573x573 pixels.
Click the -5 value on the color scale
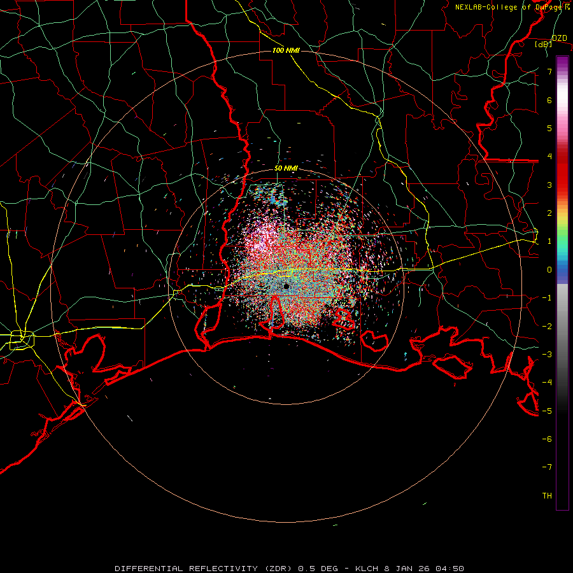(547, 411)
